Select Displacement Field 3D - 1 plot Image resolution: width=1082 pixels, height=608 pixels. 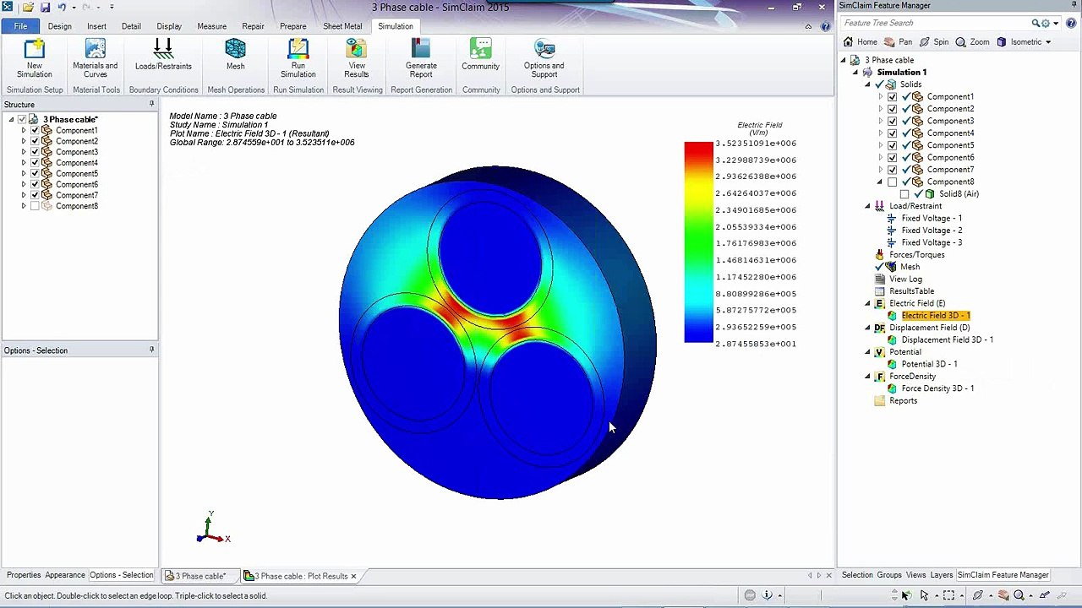click(x=947, y=339)
